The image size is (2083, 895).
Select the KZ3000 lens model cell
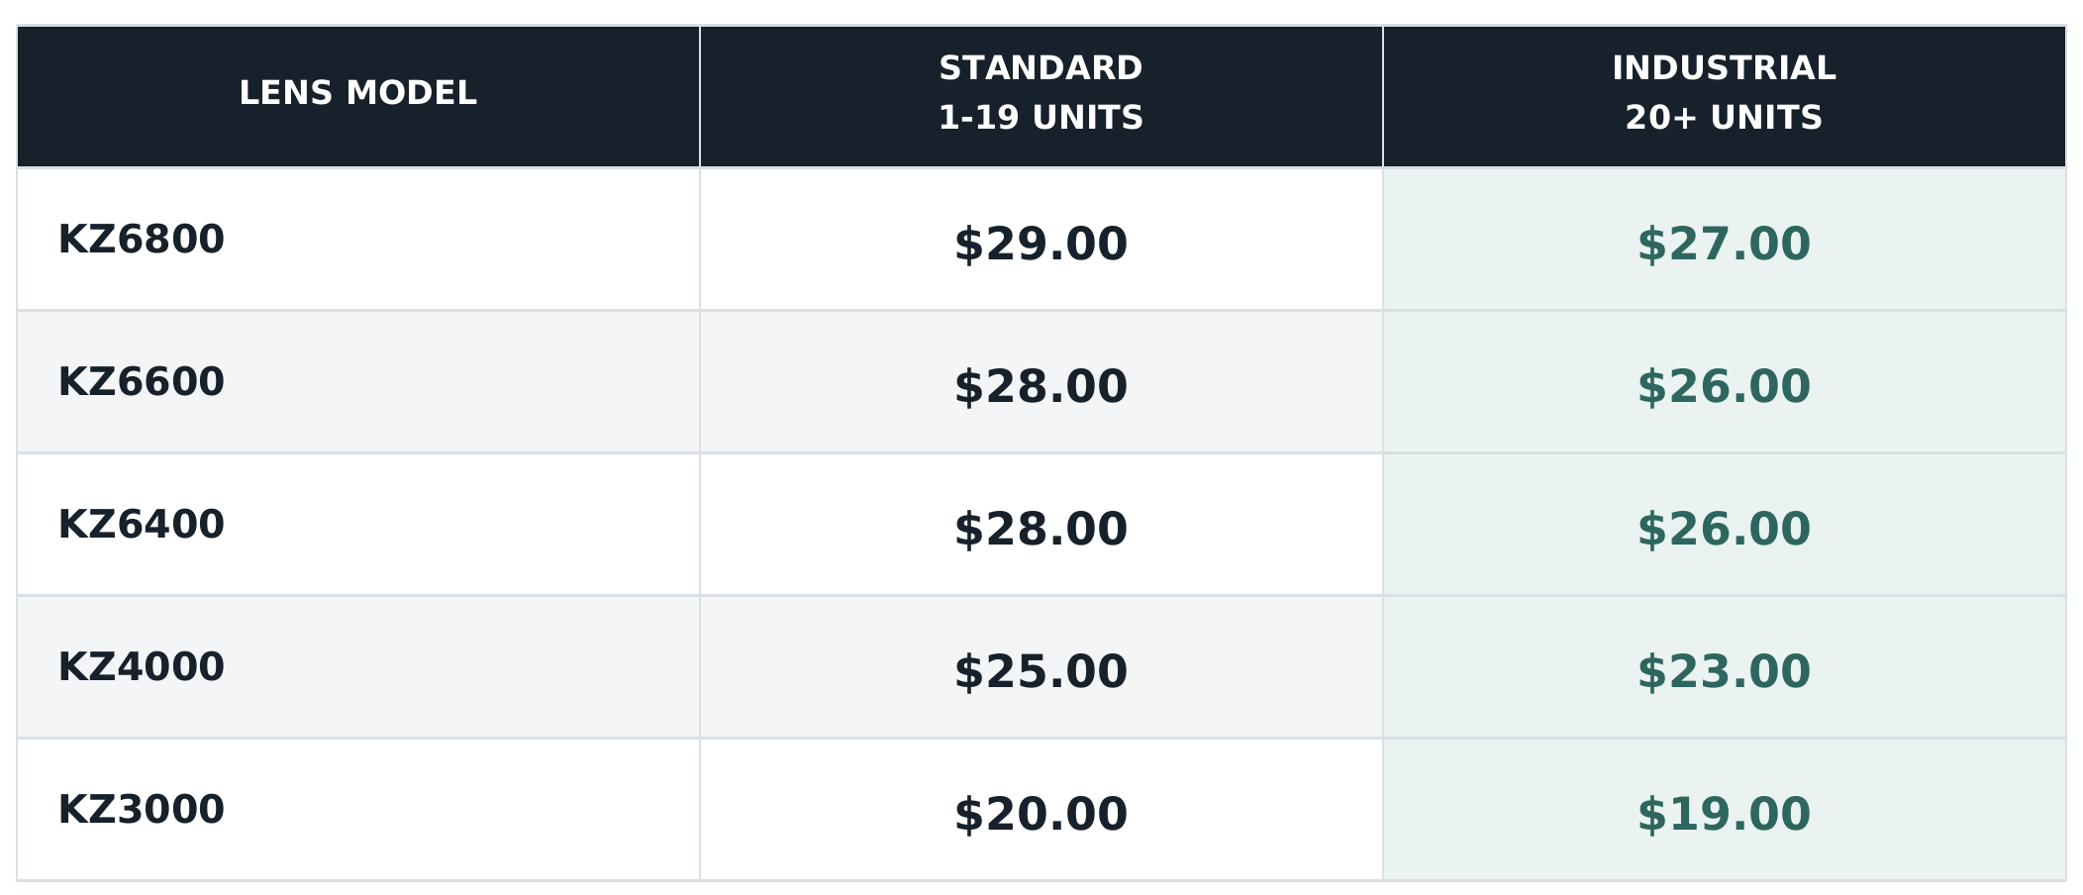click(358, 809)
